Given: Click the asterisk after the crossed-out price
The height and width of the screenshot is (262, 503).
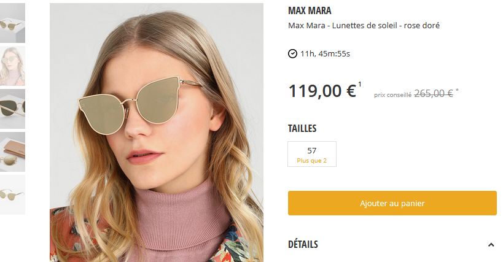Looking at the screenshot, I should (458, 91).
